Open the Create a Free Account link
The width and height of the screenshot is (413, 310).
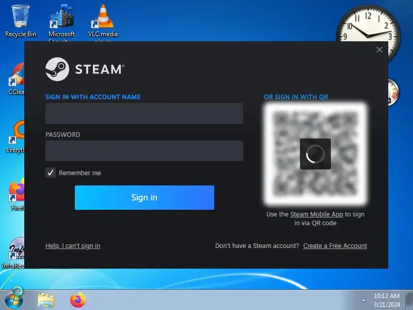[x=335, y=246]
